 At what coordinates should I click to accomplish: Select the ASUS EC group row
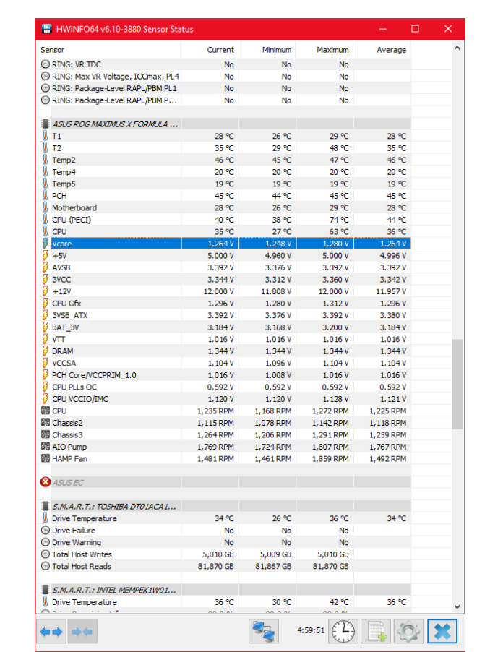click(223, 482)
